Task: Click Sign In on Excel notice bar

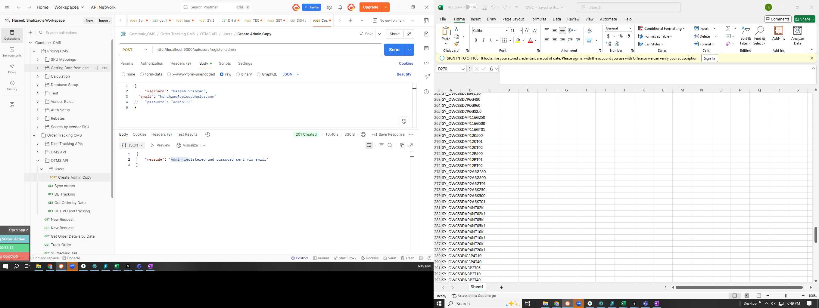Action: 709,58
